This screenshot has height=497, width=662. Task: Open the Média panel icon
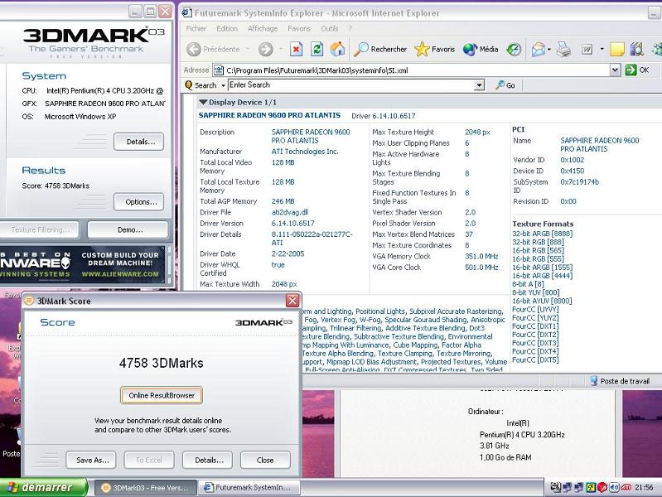pyautogui.click(x=481, y=50)
